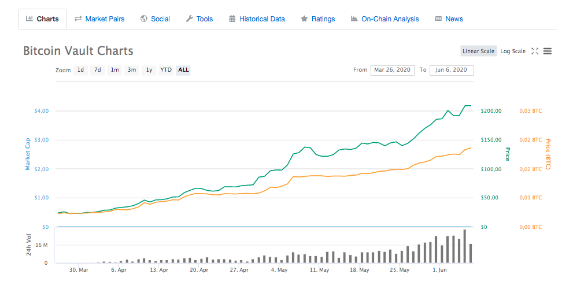Viewport: 573px width, 285px height.
Task: Open the On-Chain Analysis tab
Action: (x=385, y=19)
